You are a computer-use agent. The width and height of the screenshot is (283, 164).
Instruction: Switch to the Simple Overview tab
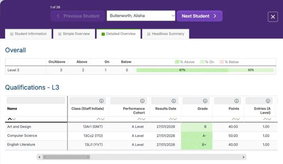click(74, 34)
